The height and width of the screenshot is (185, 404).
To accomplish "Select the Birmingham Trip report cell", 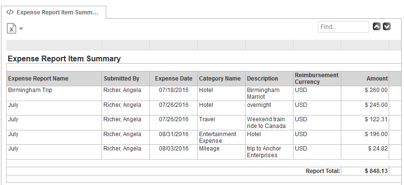I will coord(54,93).
